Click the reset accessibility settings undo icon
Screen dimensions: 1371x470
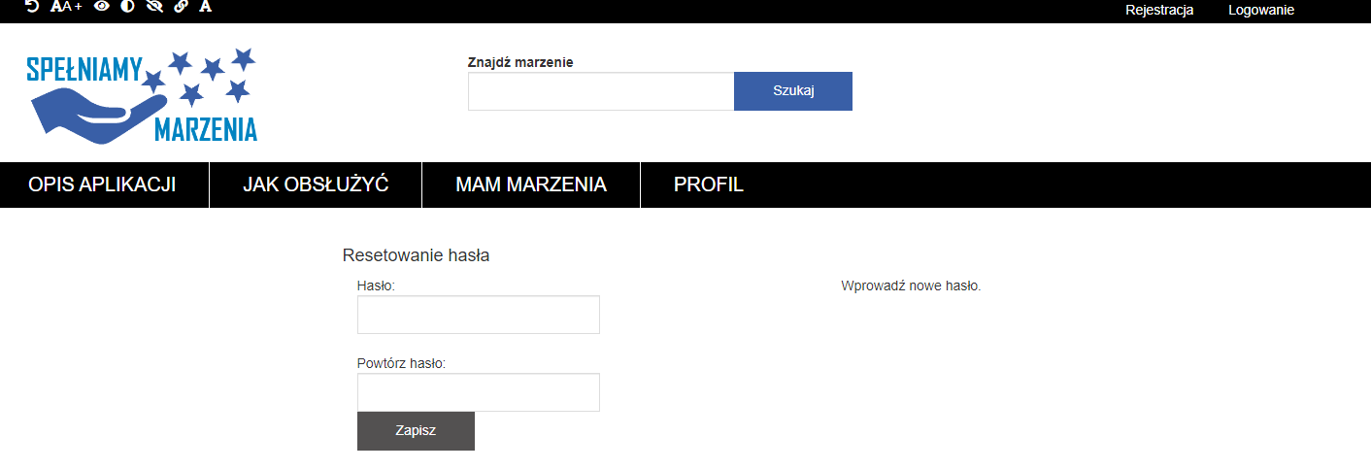point(32,6)
